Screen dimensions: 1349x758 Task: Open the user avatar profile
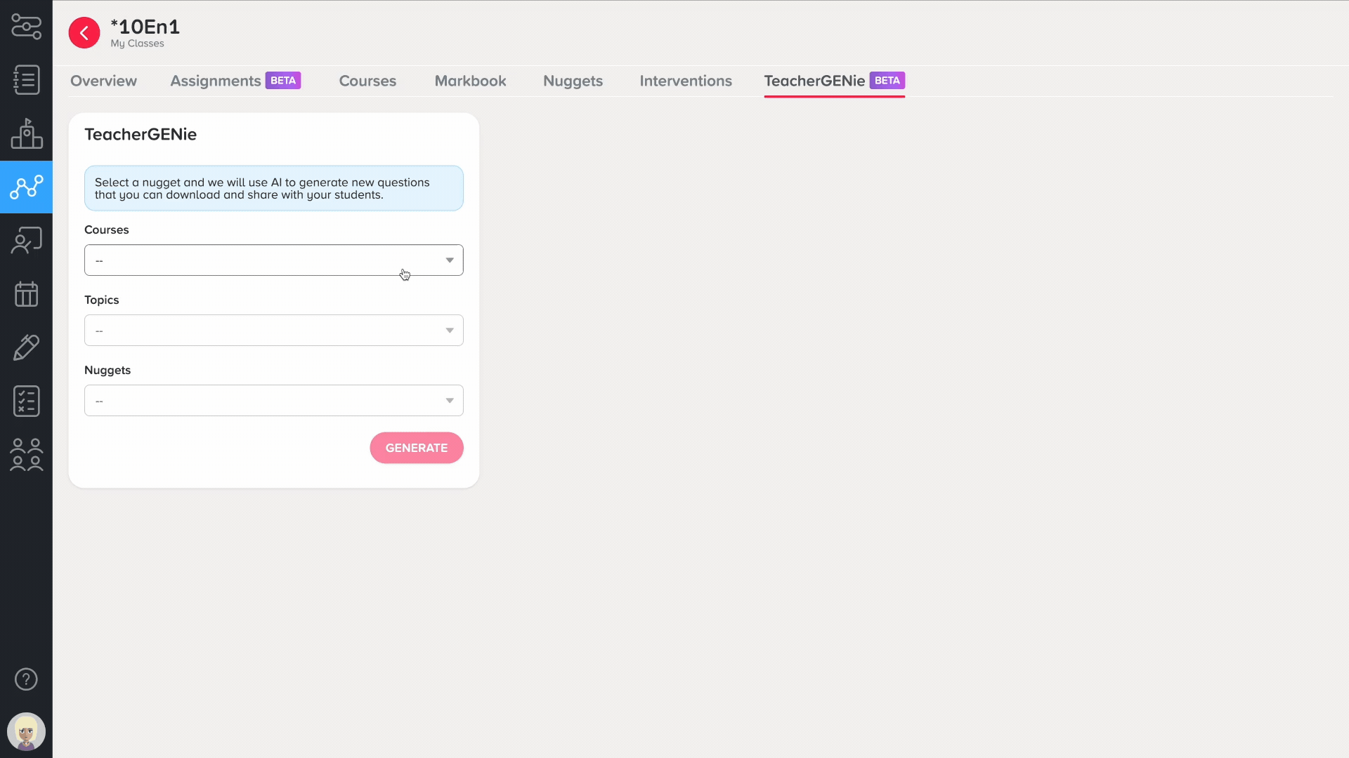[x=26, y=732]
